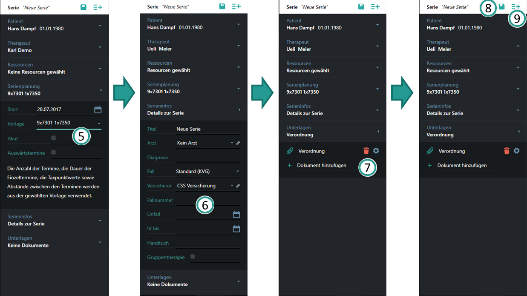
Task: Click the save icon beside the number 8 badge
Action: click(502, 6)
